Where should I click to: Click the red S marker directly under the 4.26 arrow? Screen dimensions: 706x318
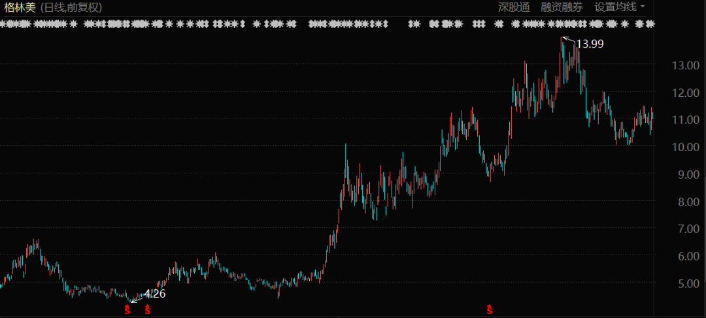pos(127,309)
